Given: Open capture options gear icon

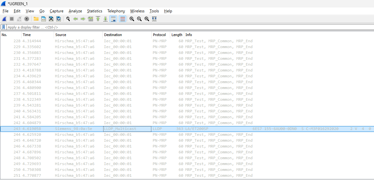Looking at the screenshot, I should coord(27,19).
